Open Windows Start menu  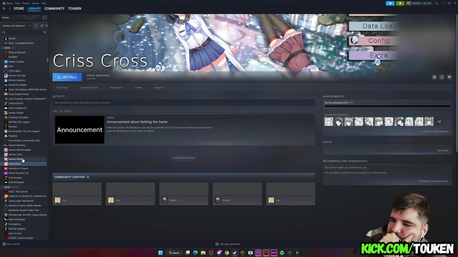(x=161, y=253)
